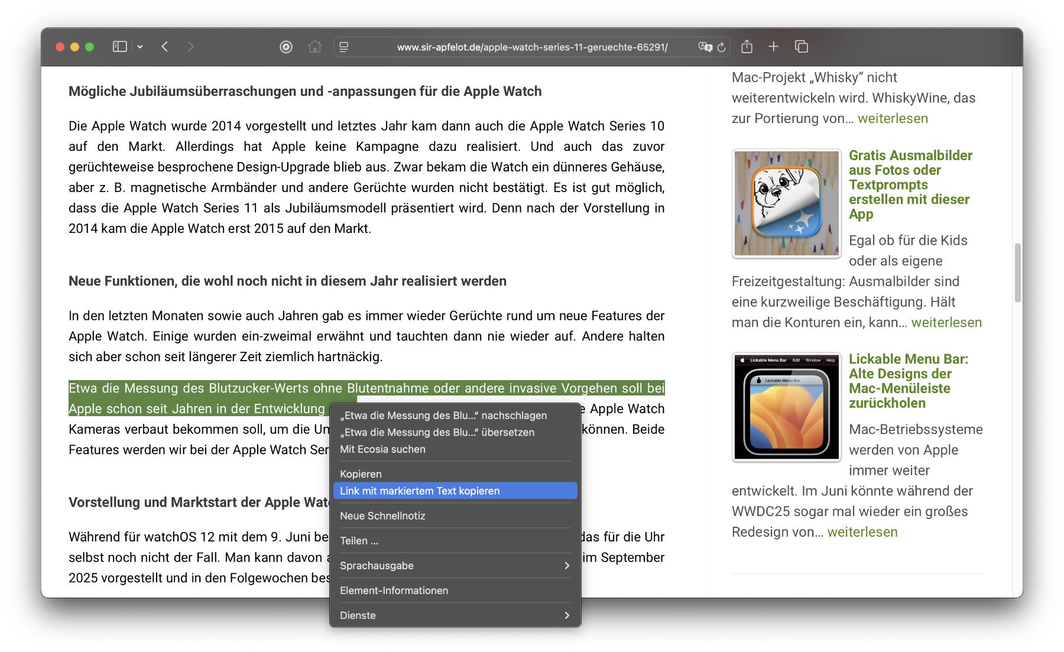Toggle the Safari sidebar
Viewport: 1064px width, 652px height.
(119, 47)
